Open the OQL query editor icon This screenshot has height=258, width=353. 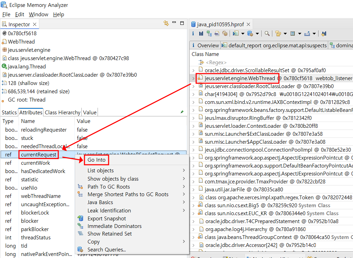click(x=217, y=34)
